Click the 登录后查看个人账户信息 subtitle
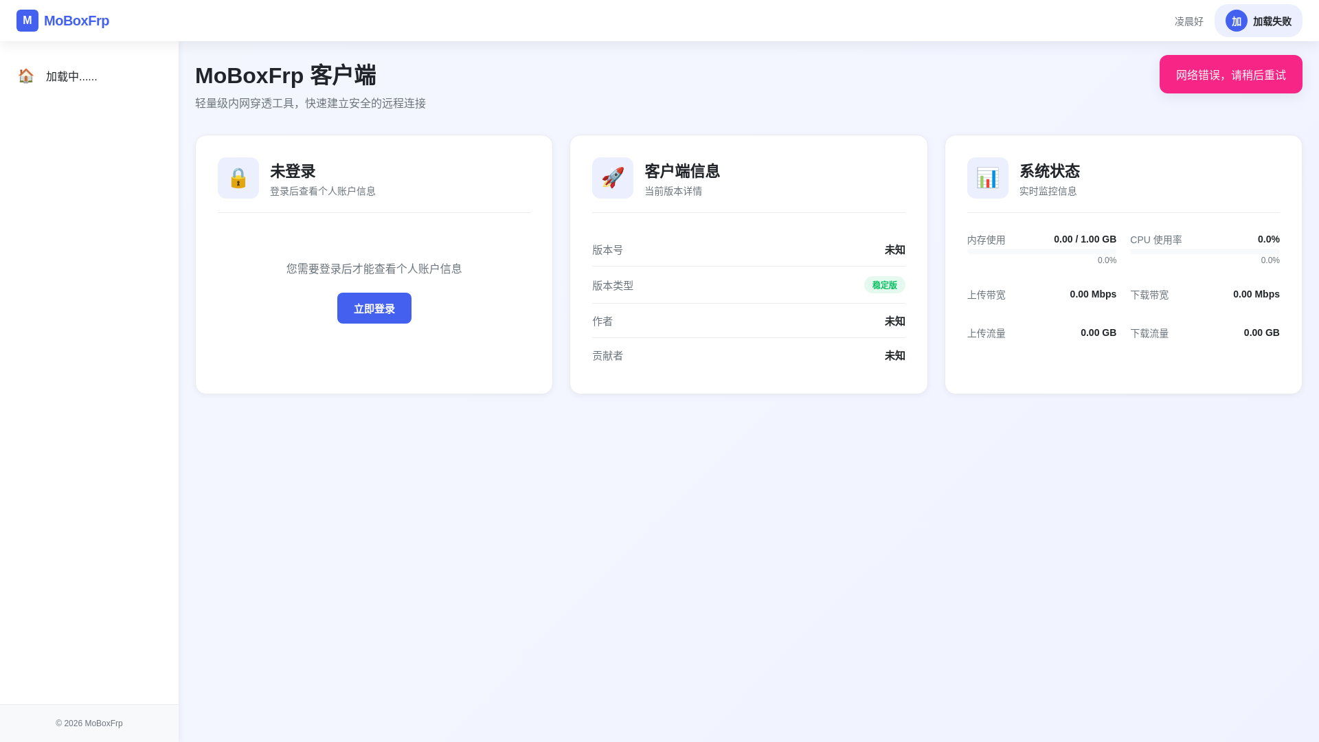The image size is (1319, 742). (323, 191)
